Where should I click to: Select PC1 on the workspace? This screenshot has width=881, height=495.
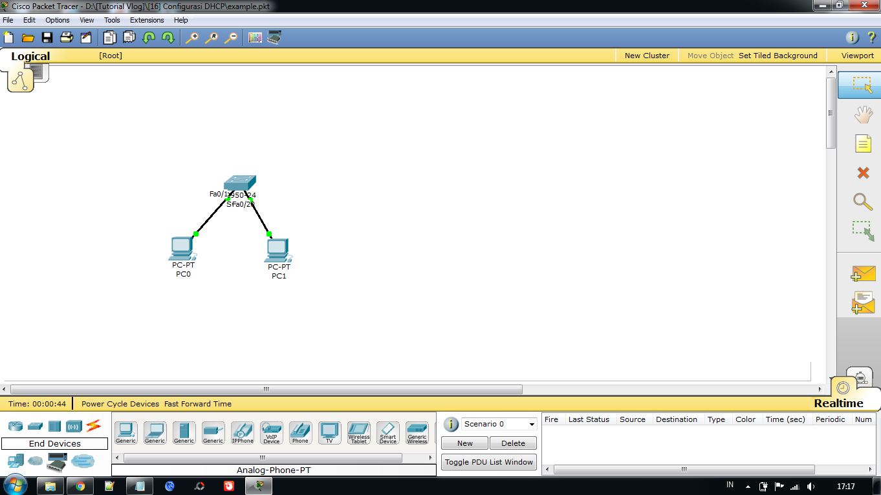(x=277, y=250)
